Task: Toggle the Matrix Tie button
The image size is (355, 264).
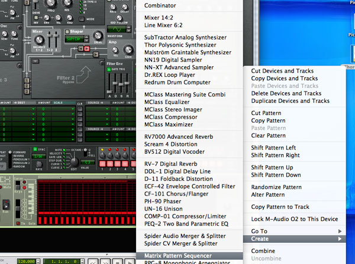Action: pyautogui.click(x=18, y=223)
